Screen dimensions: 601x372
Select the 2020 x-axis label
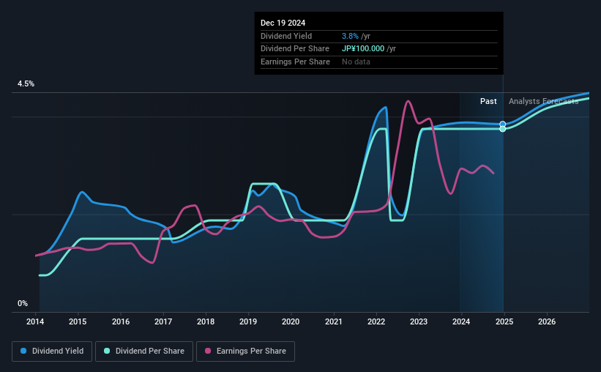click(291, 321)
